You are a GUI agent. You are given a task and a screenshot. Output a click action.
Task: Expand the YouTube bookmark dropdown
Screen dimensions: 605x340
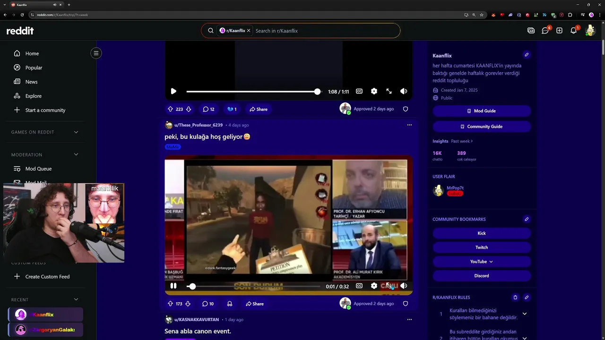tap(482, 262)
